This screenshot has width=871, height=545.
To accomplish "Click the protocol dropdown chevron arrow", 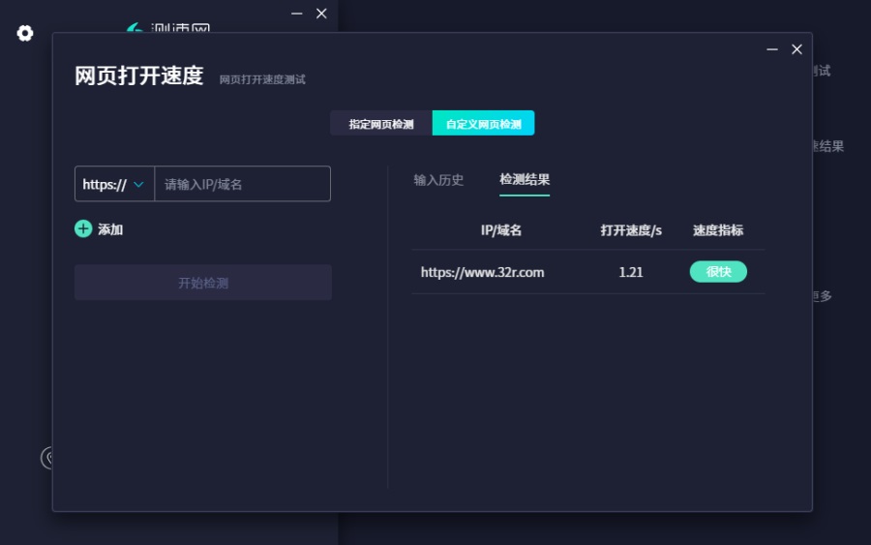I will tap(138, 185).
